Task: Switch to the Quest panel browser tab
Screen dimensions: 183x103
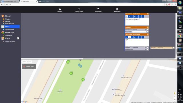Action: tap(29, 1)
